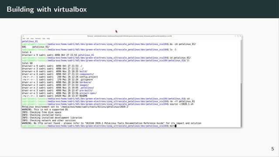The height and width of the screenshot is (157, 279).
Task: Click the 'PetaLinux environment set to' line
Action: click(x=75, y=107)
